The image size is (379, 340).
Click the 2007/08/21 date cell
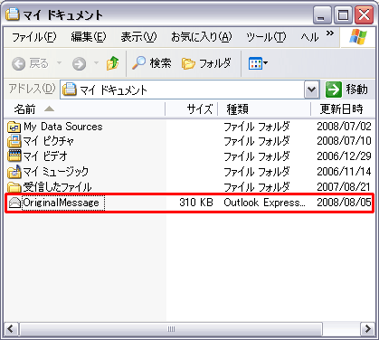pyautogui.click(x=344, y=187)
